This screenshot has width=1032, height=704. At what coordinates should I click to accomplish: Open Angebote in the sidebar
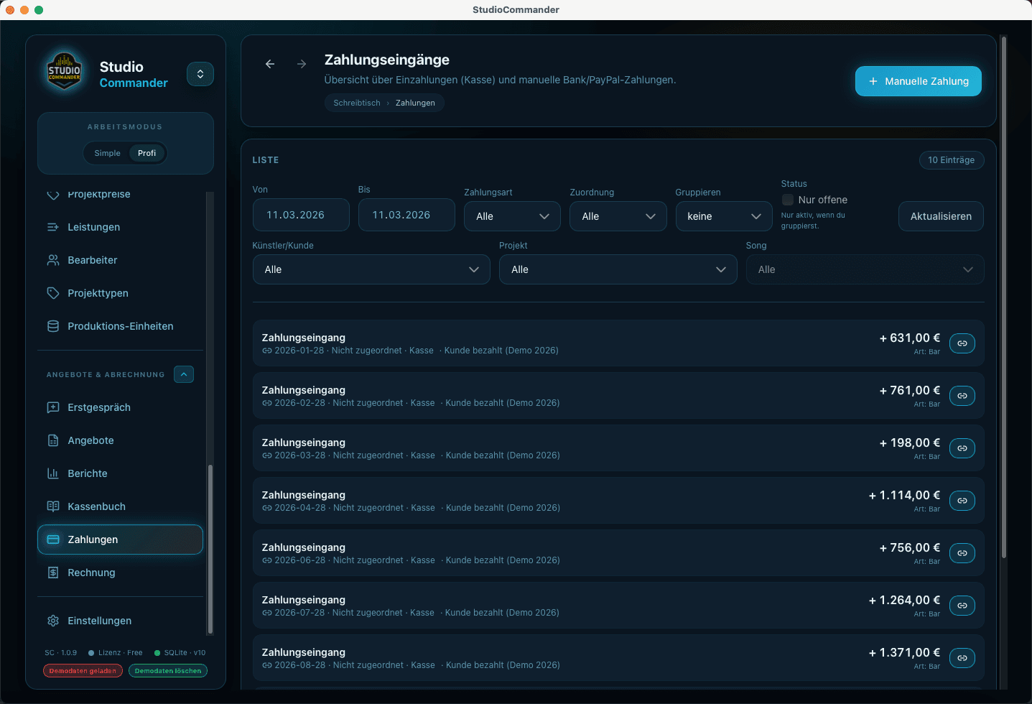tap(90, 440)
